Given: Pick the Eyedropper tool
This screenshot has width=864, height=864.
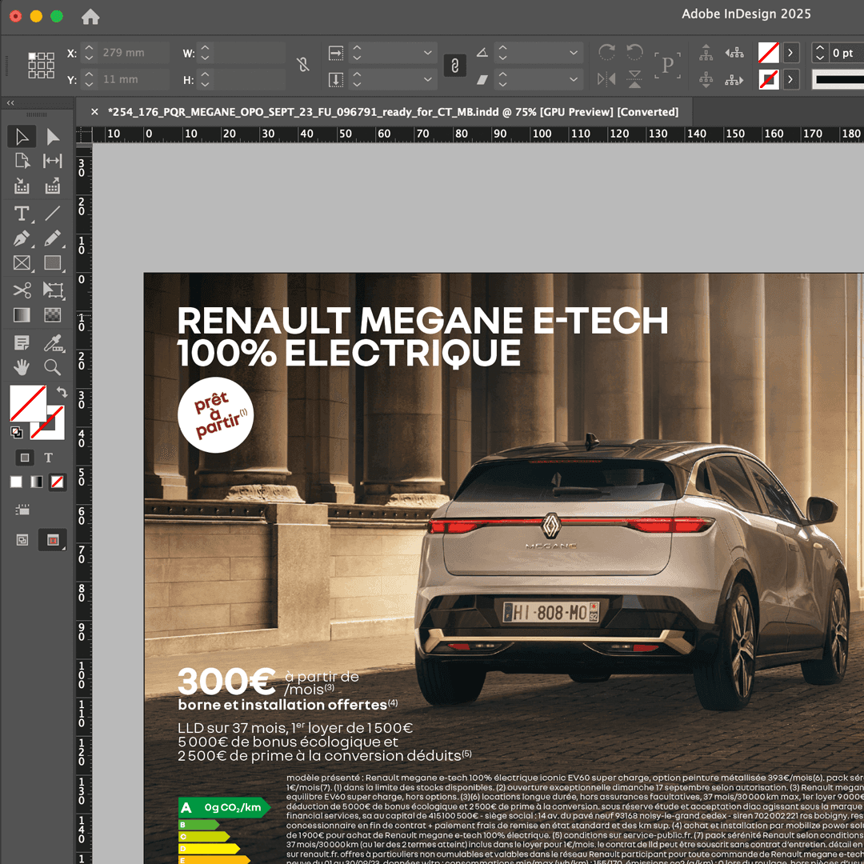Looking at the screenshot, I should click(53, 342).
